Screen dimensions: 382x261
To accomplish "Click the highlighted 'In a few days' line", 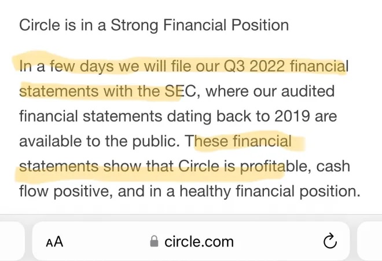I will click(x=183, y=66).
